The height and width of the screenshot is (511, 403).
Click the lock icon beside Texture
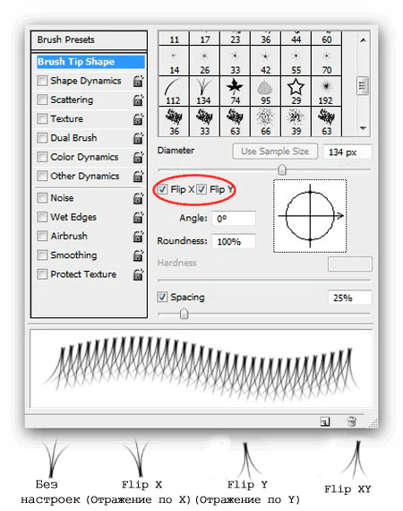click(x=138, y=119)
